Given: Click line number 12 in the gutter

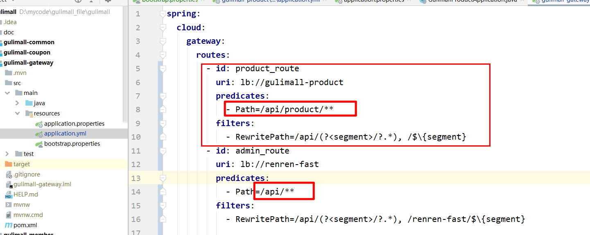Looking at the screenshot, I should (x=136, y=165).
